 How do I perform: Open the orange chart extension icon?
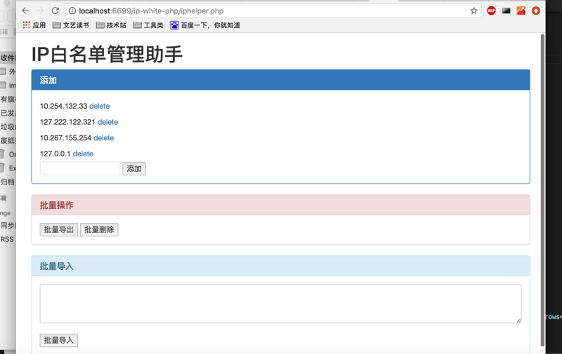[x=521, y=11]
